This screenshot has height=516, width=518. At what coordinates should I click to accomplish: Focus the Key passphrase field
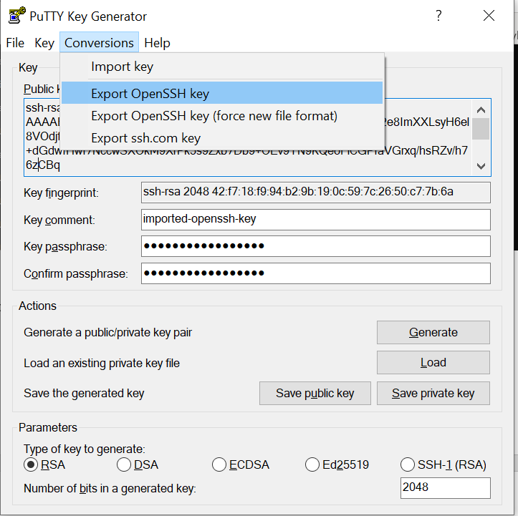tap(315, 246)
